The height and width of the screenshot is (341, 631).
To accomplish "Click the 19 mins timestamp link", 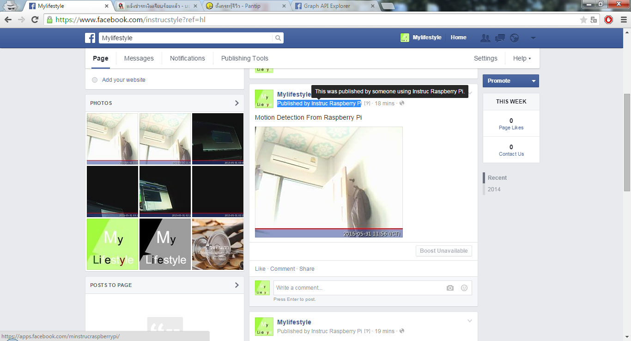I will pyautogui.click(x=385, y=331).
